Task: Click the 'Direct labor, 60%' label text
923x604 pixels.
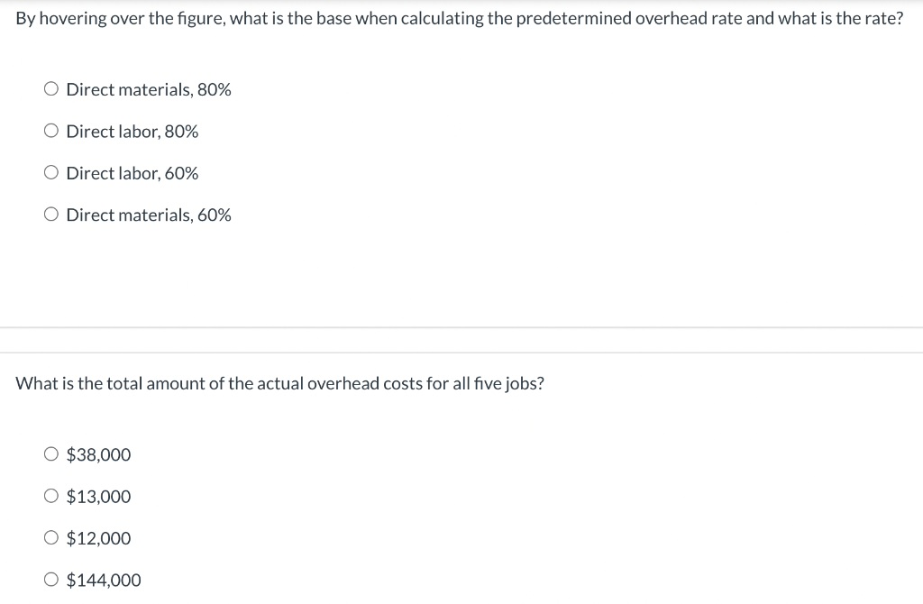Action: click(132, 172)
